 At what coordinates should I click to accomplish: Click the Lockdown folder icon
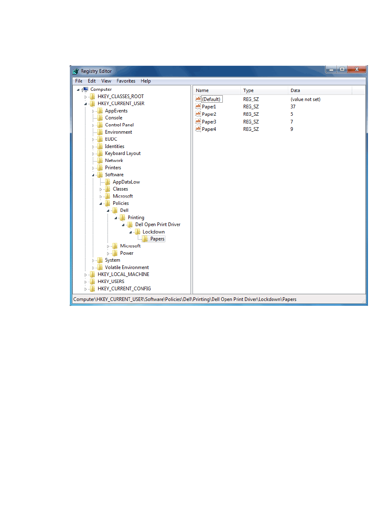137,232
